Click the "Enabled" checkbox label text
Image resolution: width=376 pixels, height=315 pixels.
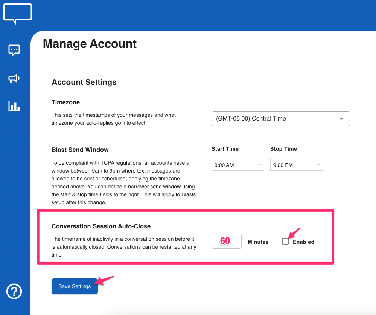point(303,242)
